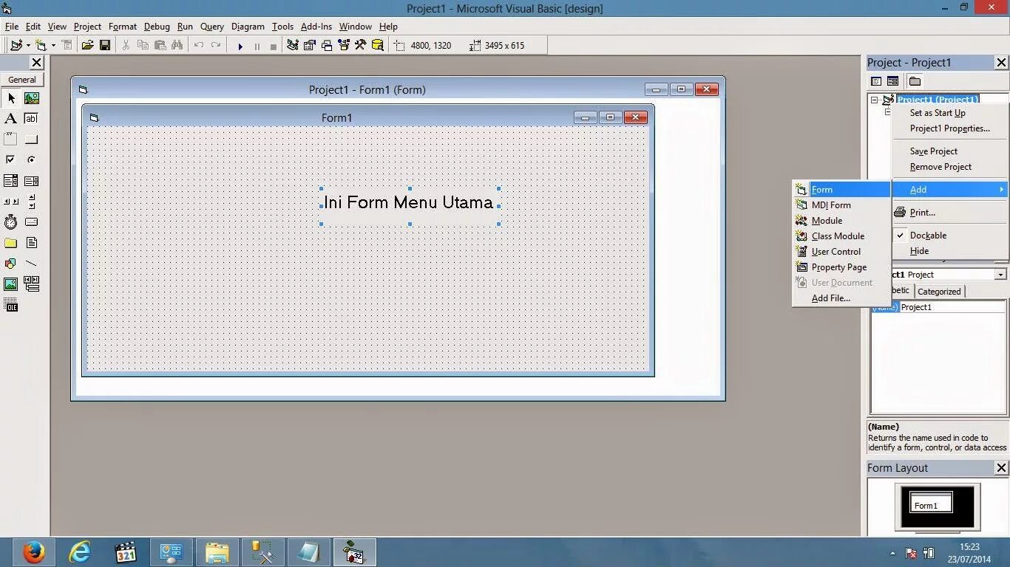Open Add Standard EXE Project dropdown arrow
1010x567 pixels.
click(28, 46)
